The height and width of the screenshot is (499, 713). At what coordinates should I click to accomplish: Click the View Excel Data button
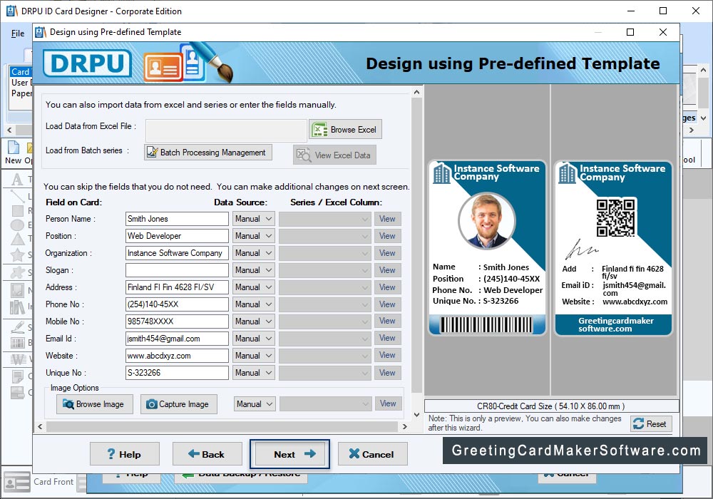(x=334, y=155)
